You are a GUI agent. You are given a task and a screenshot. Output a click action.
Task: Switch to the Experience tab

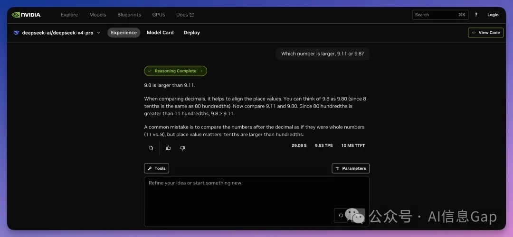click(123, 33)
